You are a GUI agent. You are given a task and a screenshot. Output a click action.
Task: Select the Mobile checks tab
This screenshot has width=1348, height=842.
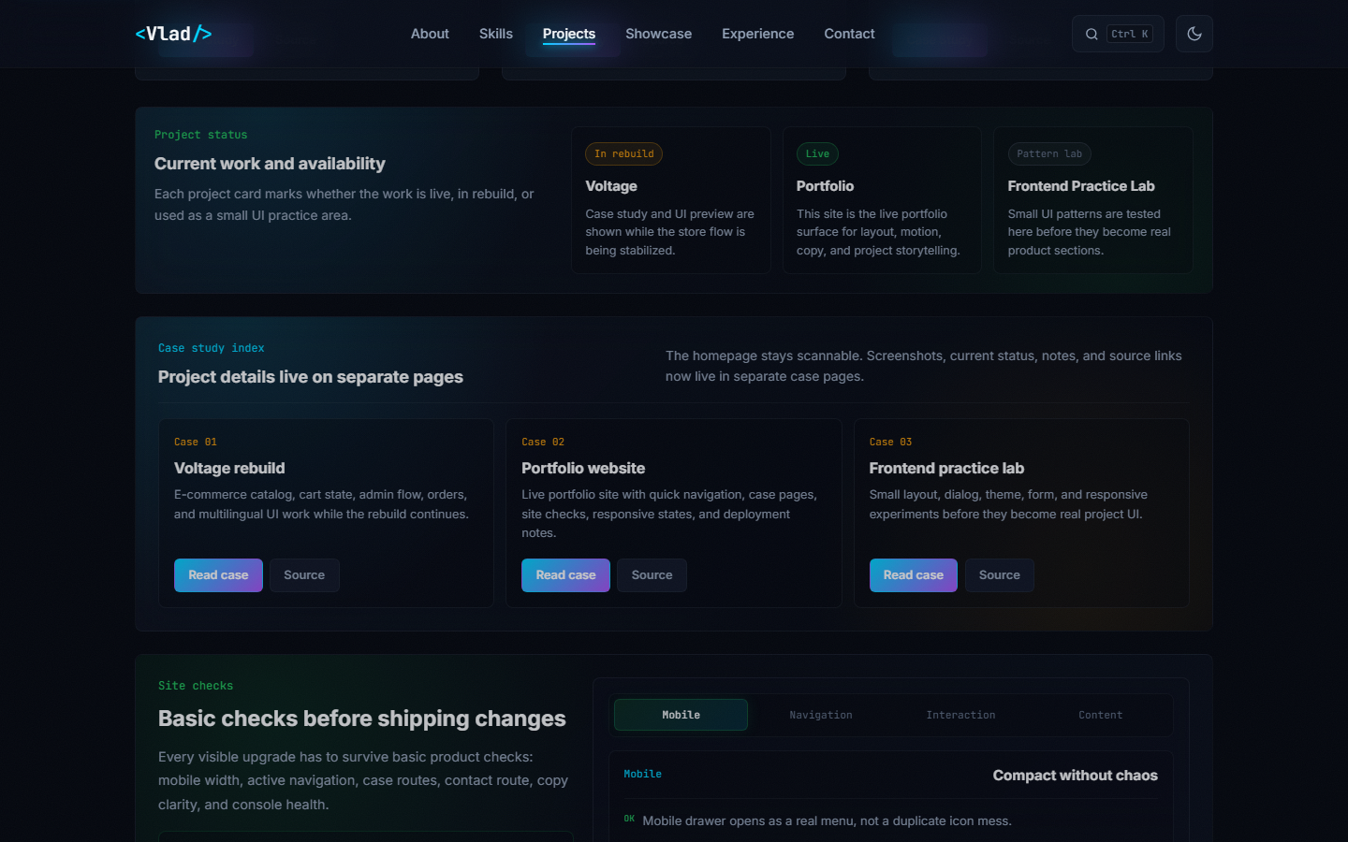[681, 715]
